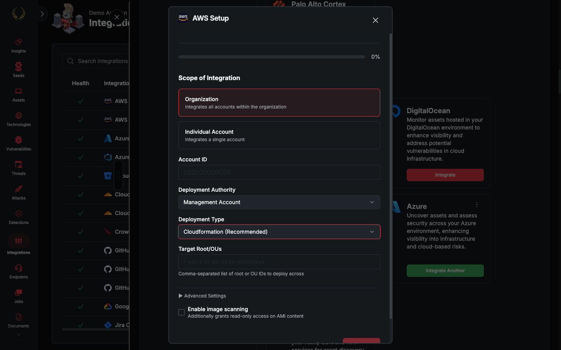561x350 pixels.
Task: Click the Health column header
Action: (80, 83)
